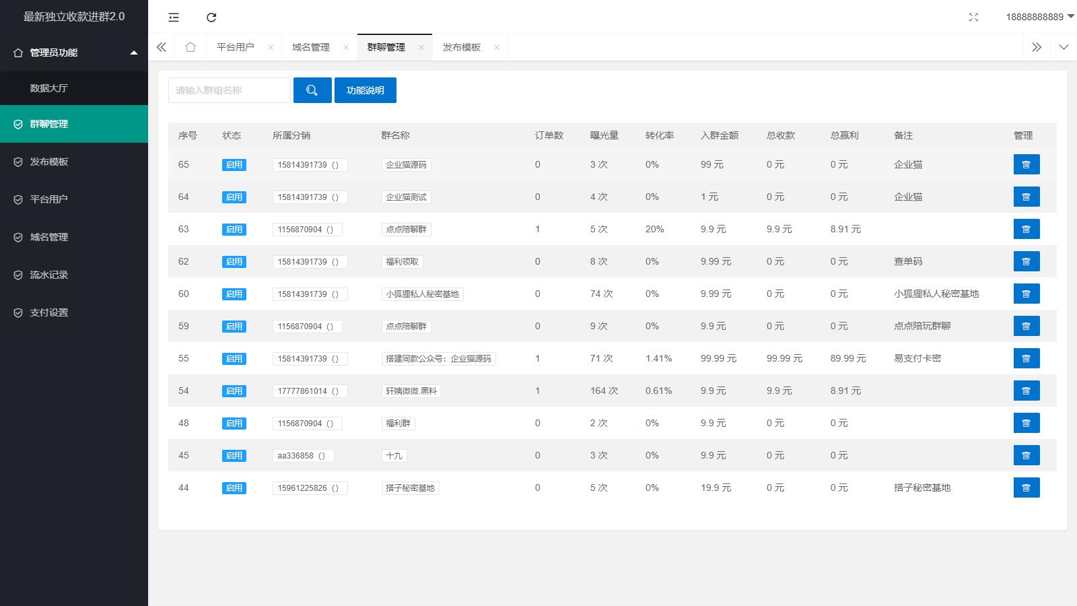Toggle 启用 status for row 44

pos(234,488)
